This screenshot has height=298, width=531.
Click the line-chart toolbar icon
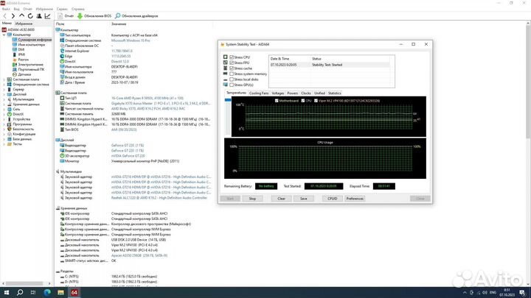click(x=47, y=16)
